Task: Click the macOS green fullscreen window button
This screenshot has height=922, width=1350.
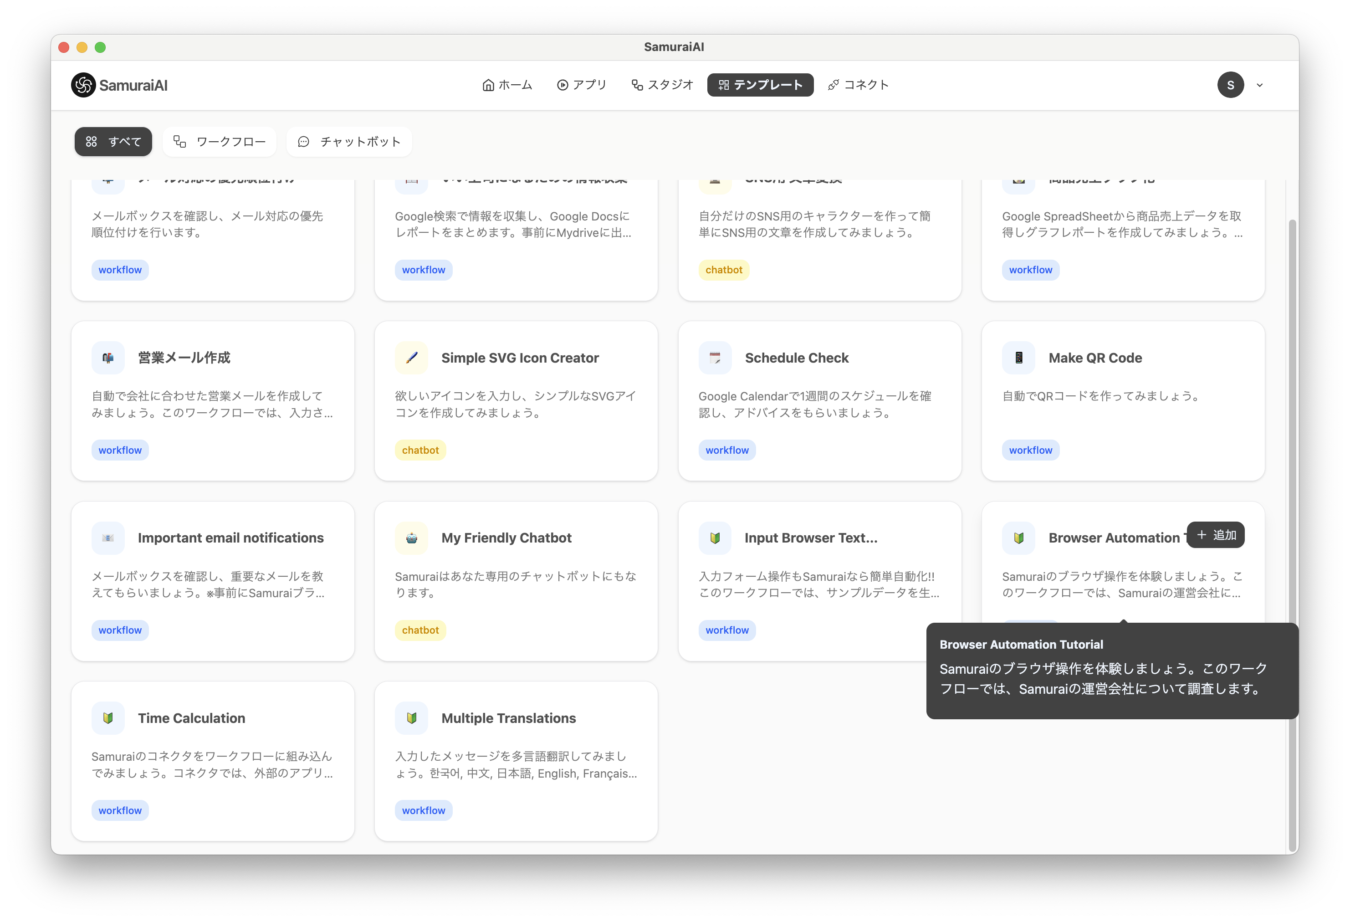Action: tap(100, 47)
